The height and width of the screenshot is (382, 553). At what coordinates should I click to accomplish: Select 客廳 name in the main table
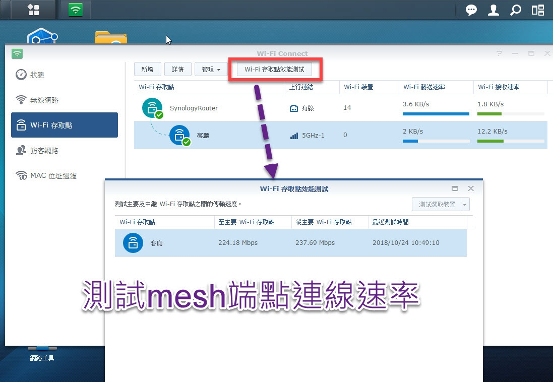click(203, 136)
